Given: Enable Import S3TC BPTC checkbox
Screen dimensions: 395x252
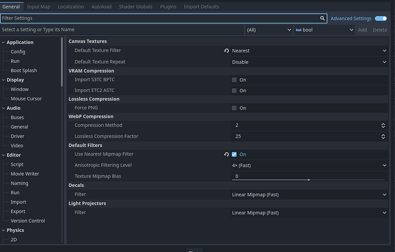Looking at the screenshot, I should 234,80.
